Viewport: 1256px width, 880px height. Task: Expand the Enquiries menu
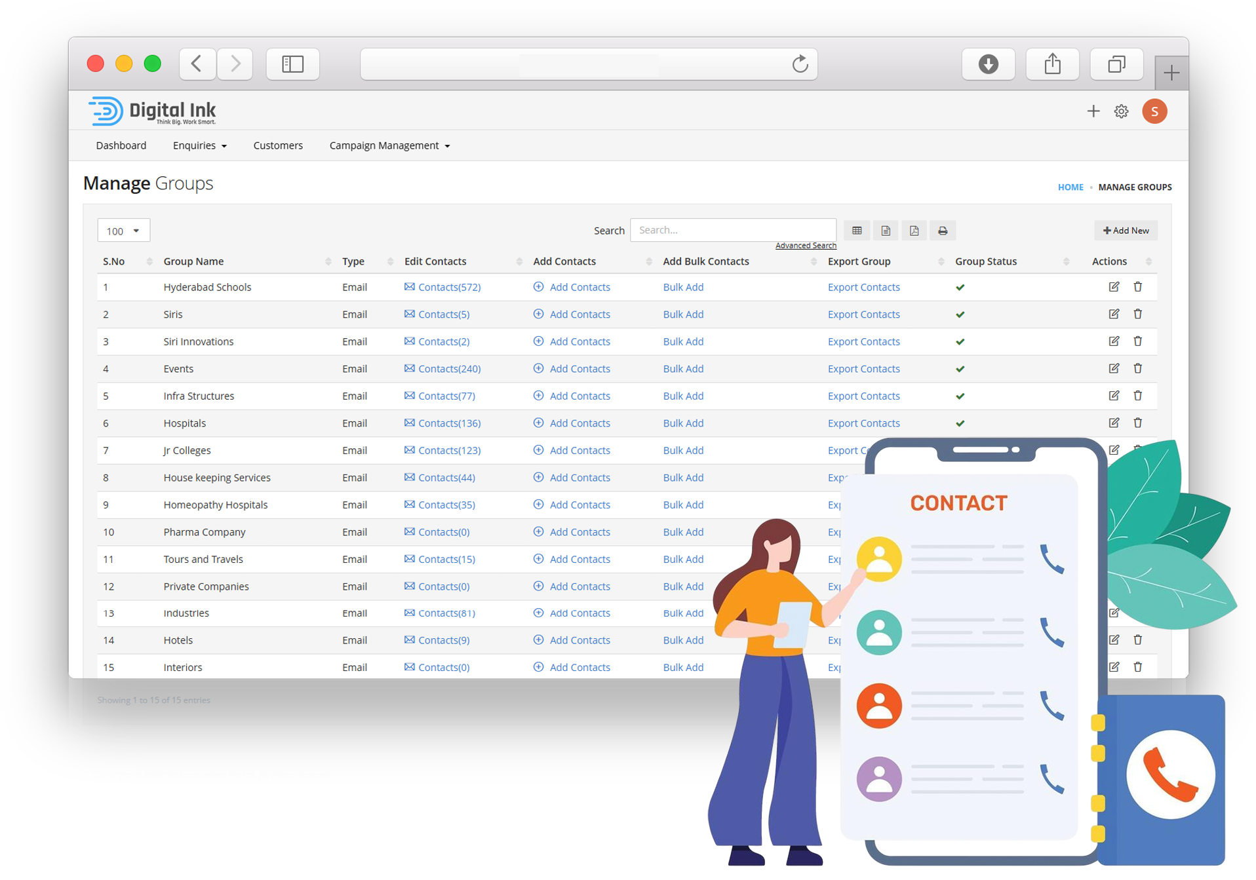(x=199, y=145)
